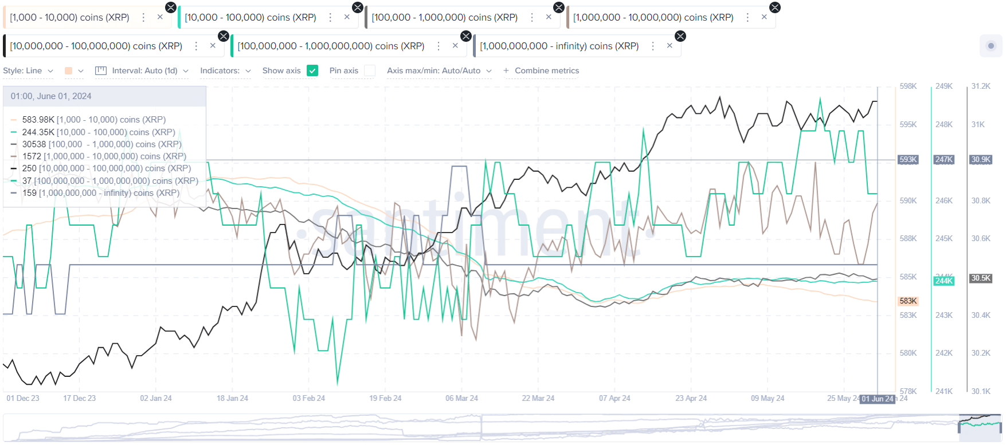
Task: Click black circled X above [100,000,000 - 1,000,000,000) chip
Action: coord(466,36)
